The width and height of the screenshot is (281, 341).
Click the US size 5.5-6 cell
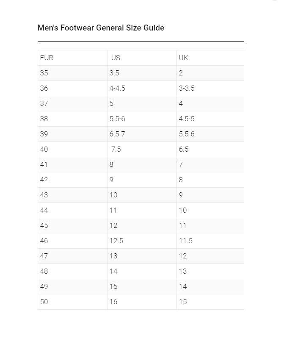[x=117, y=119]
